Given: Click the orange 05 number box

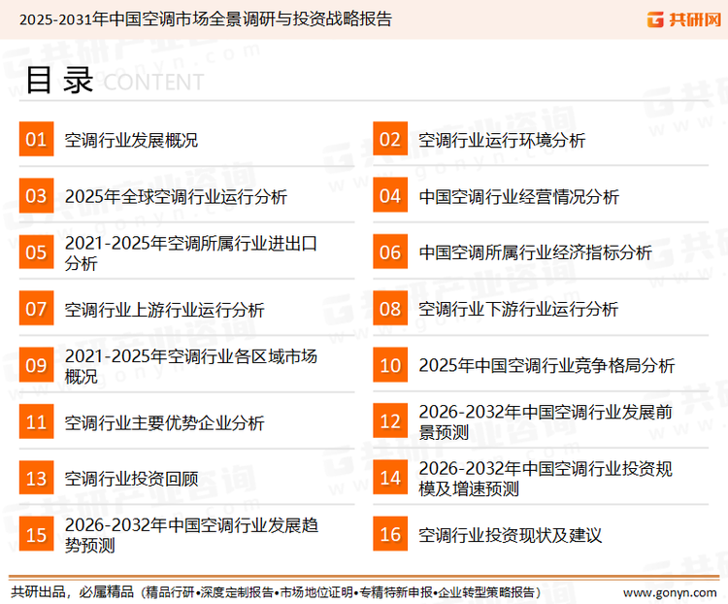Looking at the screenshot, I should 36,252.
